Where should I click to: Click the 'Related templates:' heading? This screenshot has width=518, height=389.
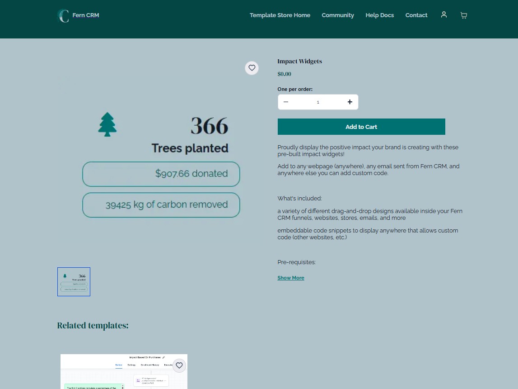tap(93, 326)
